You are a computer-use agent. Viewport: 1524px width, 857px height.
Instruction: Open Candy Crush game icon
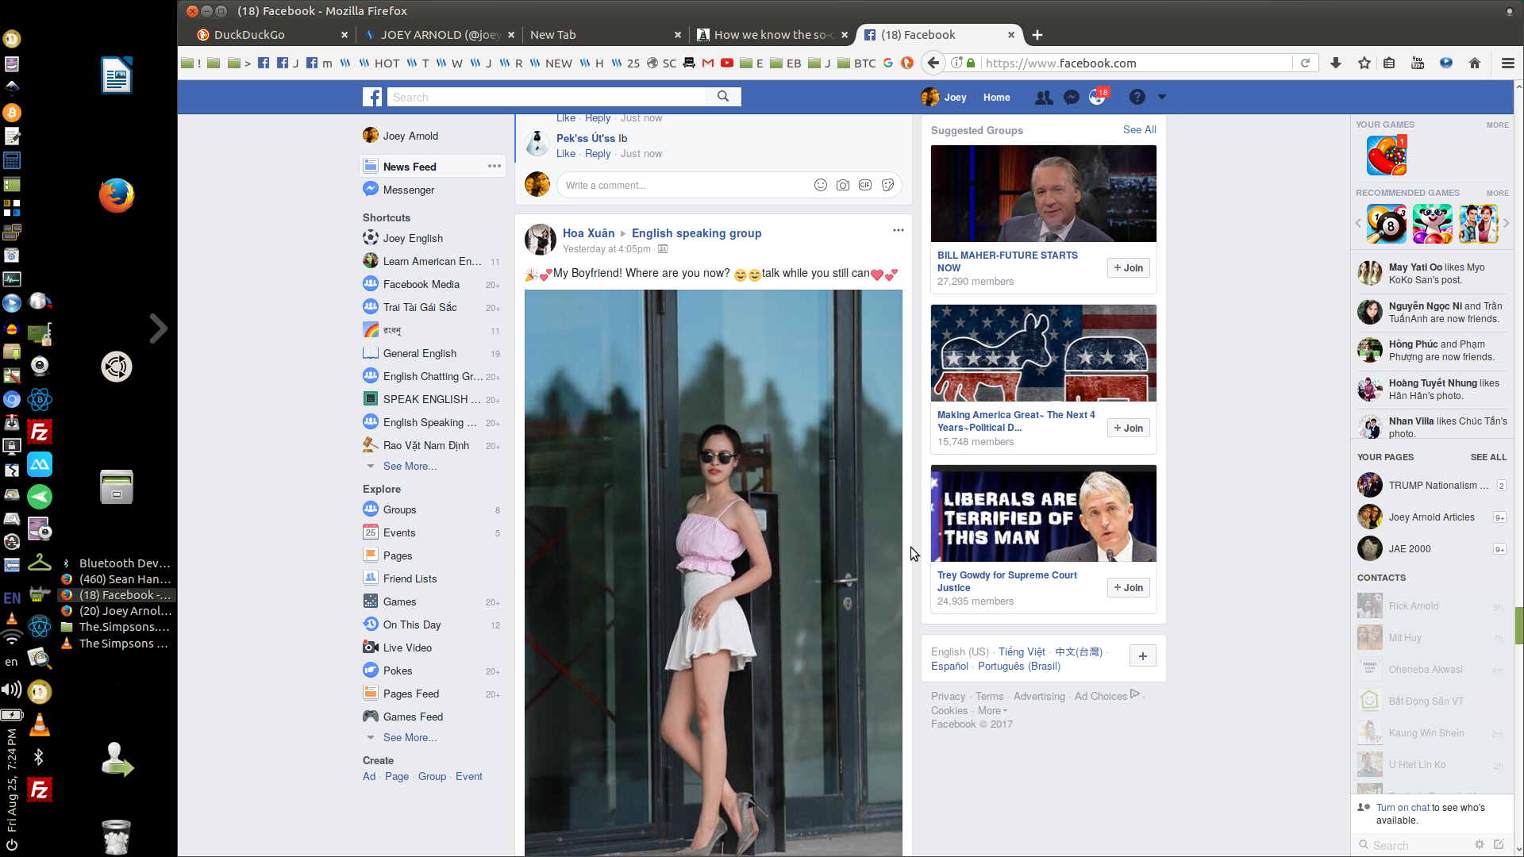tap(1387, 155)
